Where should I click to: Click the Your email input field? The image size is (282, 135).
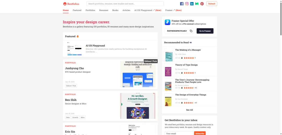(x=179, y=133)
